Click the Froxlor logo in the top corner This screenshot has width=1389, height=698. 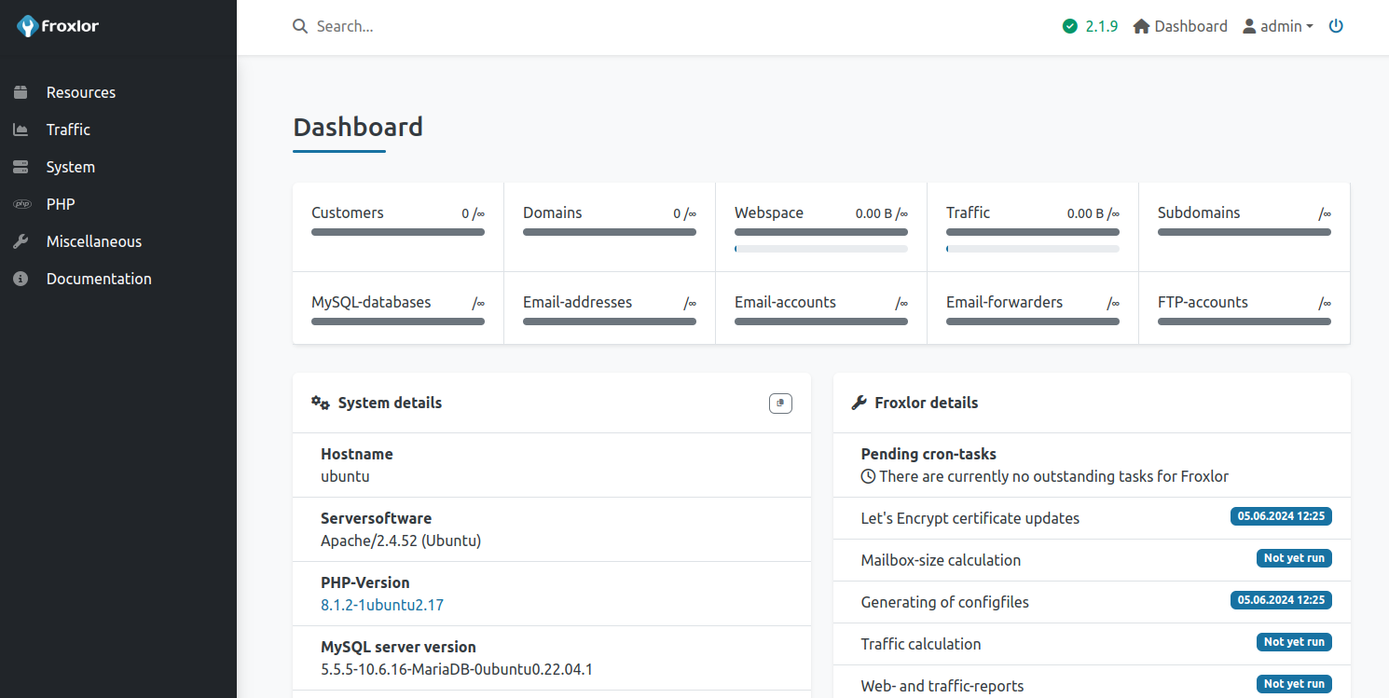point(57,26)
